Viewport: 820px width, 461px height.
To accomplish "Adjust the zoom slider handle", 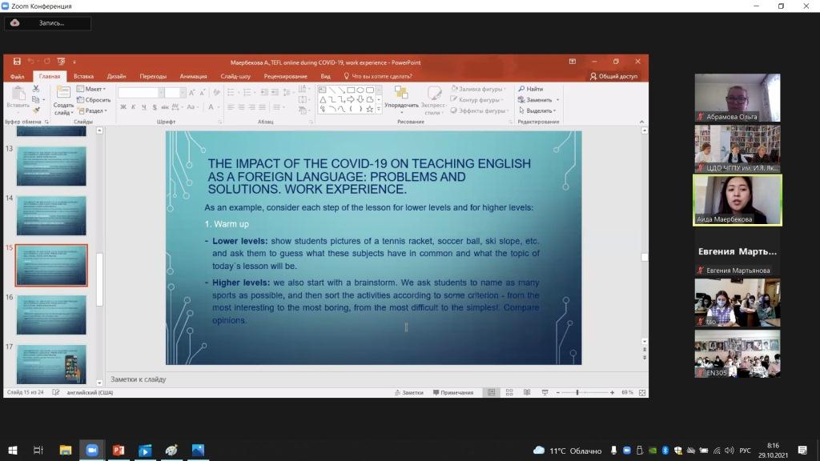I will 577,392.
